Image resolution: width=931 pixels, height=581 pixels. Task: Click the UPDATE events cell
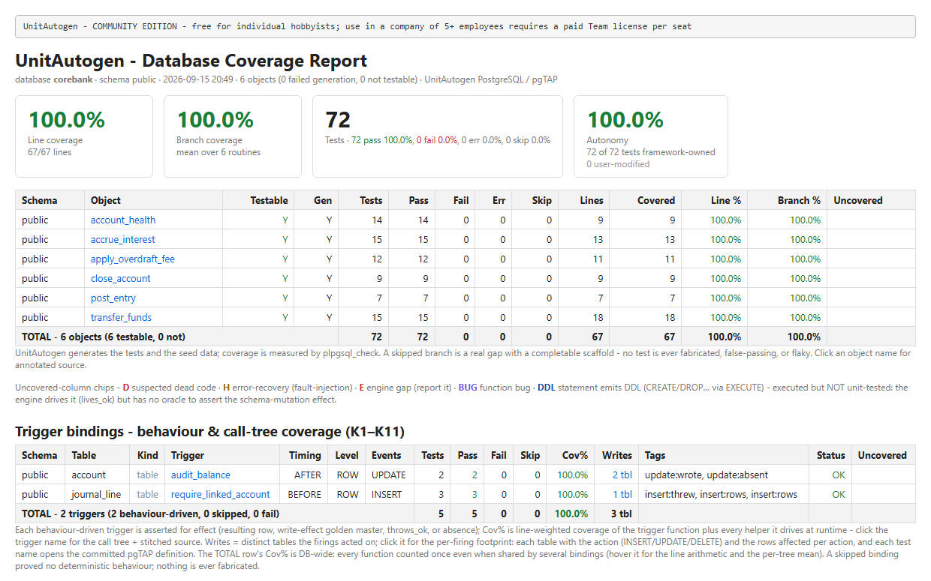coord(389,475)
